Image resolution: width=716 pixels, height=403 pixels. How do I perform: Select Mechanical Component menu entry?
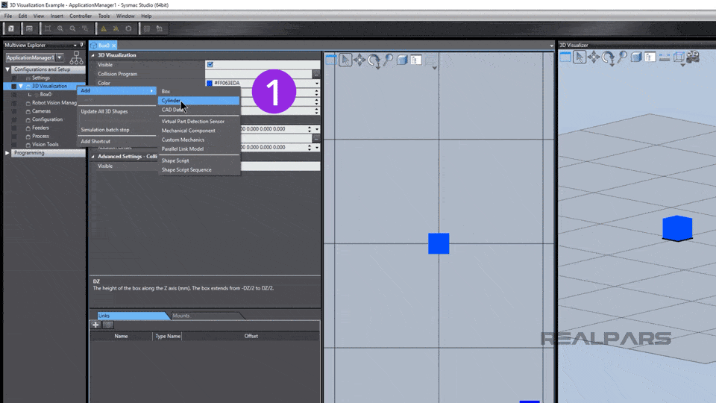click(x=198, y=131)
